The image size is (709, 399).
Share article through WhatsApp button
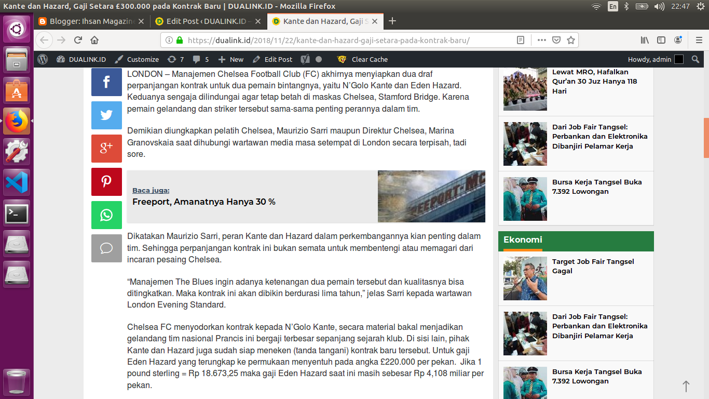(x=106, y=215)
